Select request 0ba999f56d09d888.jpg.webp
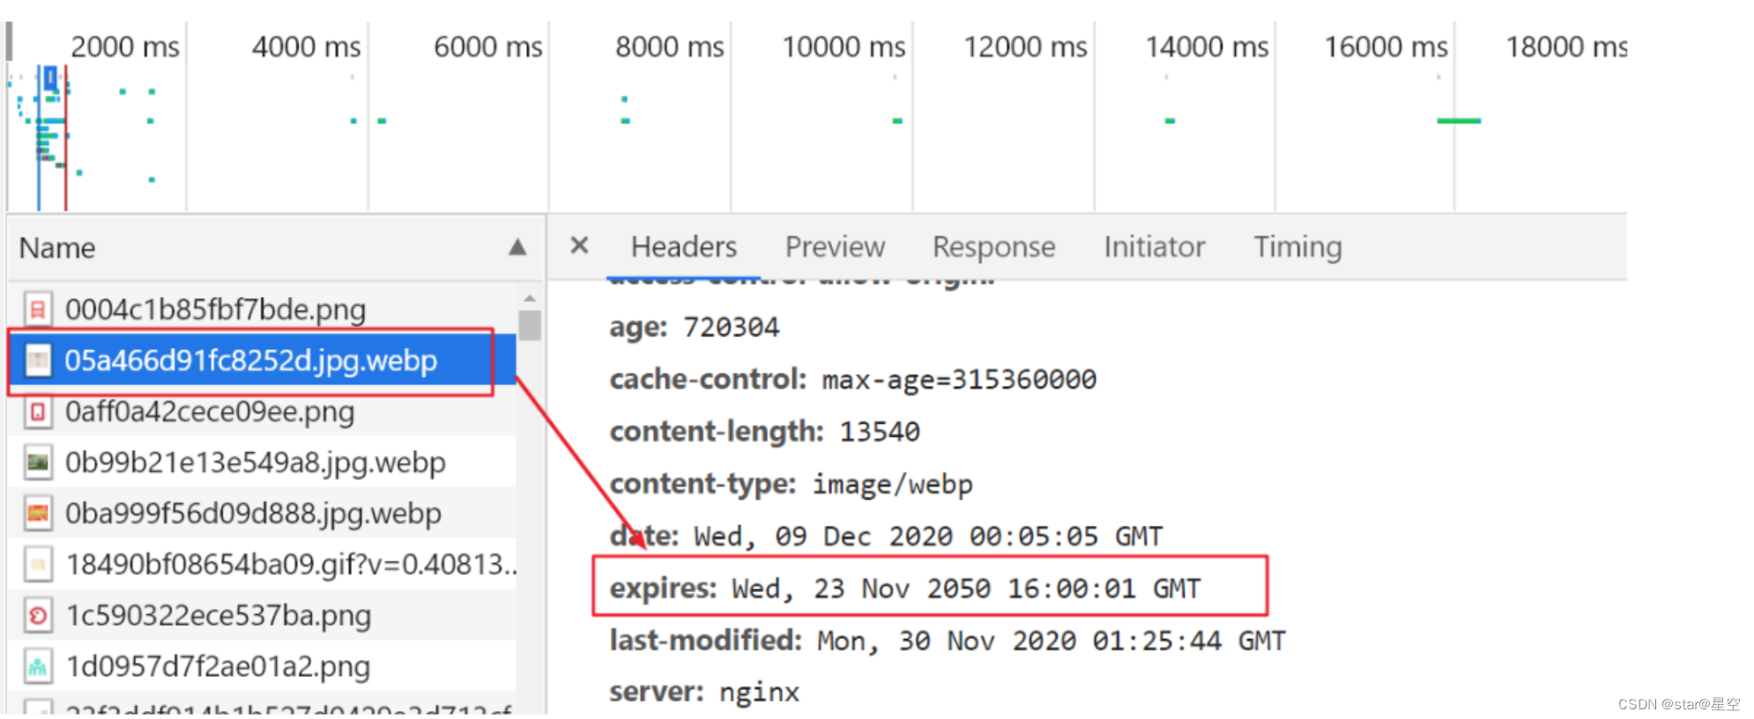1754x719 pixels. 263,513
